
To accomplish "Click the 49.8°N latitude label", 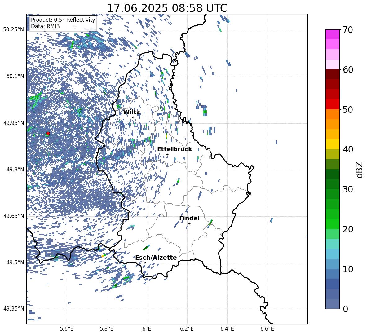I will click(15, 170).
